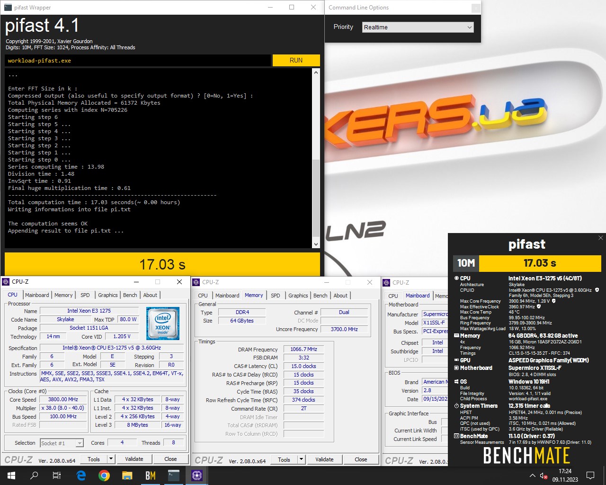Open Priority dropdown showing Realtime

click(x=418, y=27)
